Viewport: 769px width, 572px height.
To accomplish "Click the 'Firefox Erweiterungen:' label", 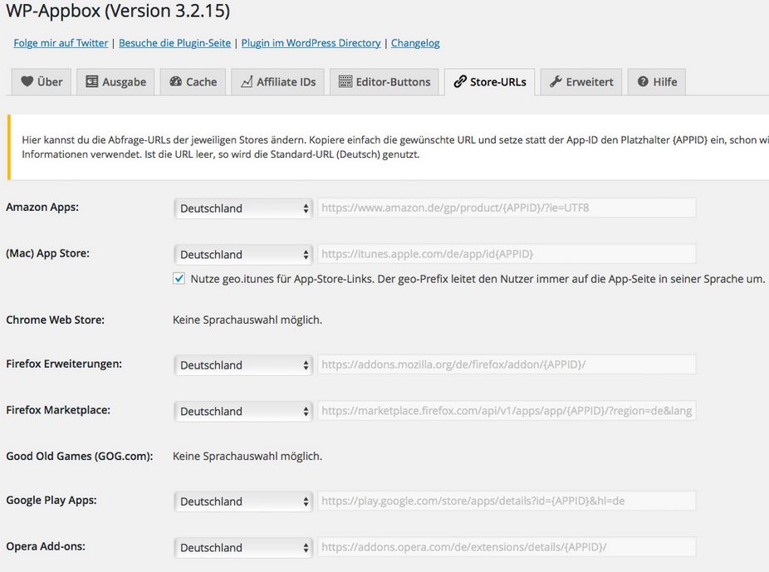I will pyautogui.click(x=64, y=364).
